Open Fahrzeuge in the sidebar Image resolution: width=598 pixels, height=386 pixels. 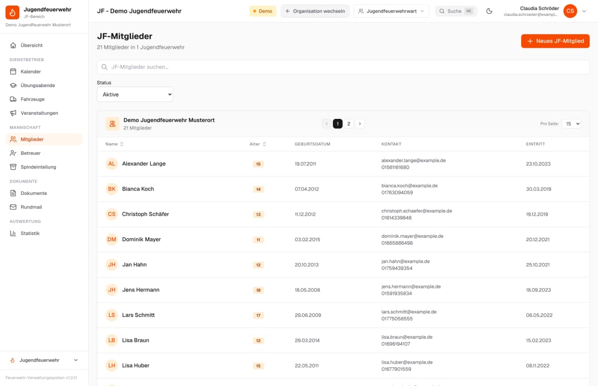(44, 99)
